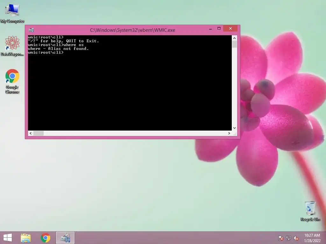The height and width of the screenshot is (244, 326).
Task: Open the network status tray icon
Action: coord(288,238)
